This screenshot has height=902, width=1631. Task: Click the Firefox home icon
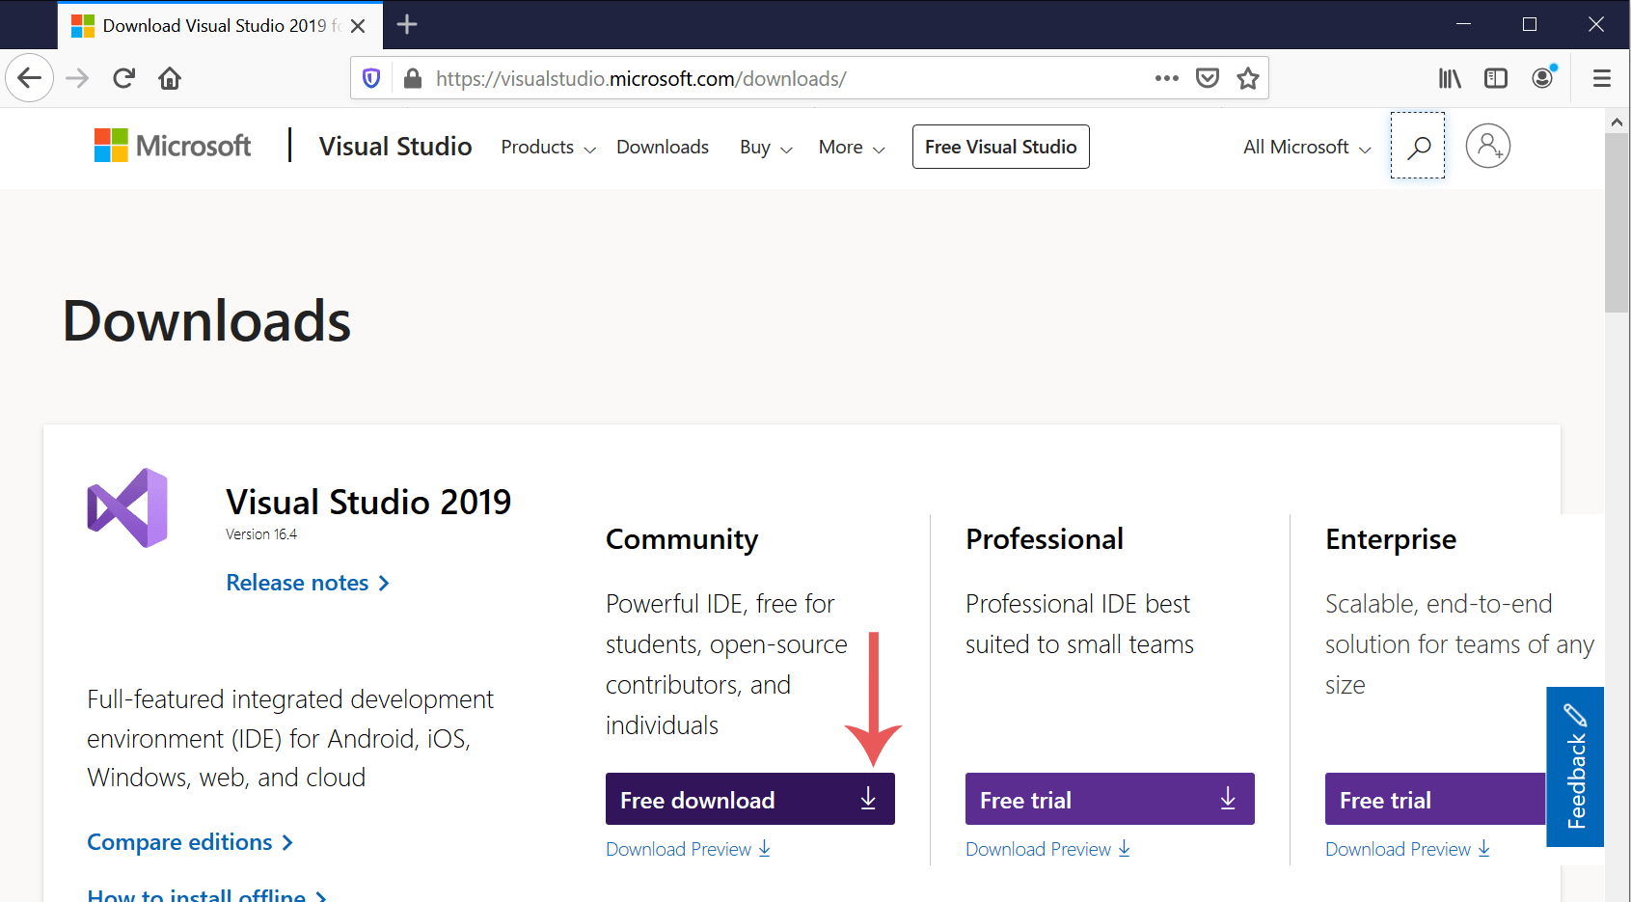point(170,78)
